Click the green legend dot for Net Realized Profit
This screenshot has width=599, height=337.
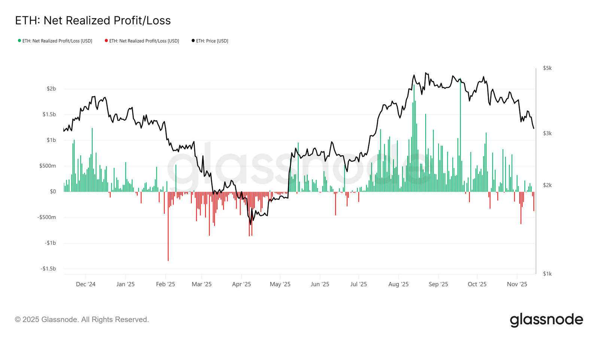tap(19, 40)
